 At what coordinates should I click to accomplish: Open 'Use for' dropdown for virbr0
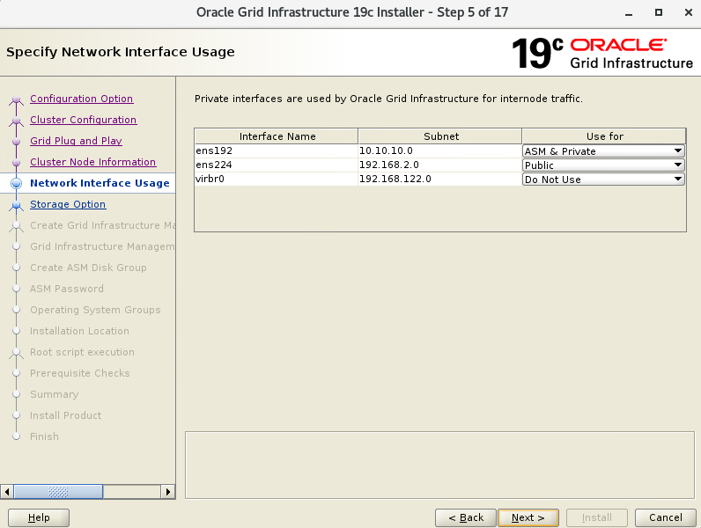click(603, 180)
